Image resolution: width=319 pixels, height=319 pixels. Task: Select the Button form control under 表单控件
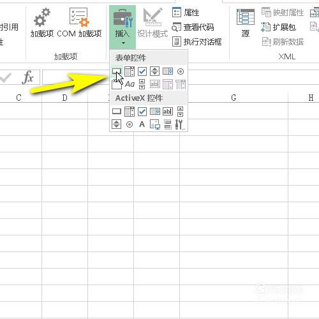coord(117,71)
